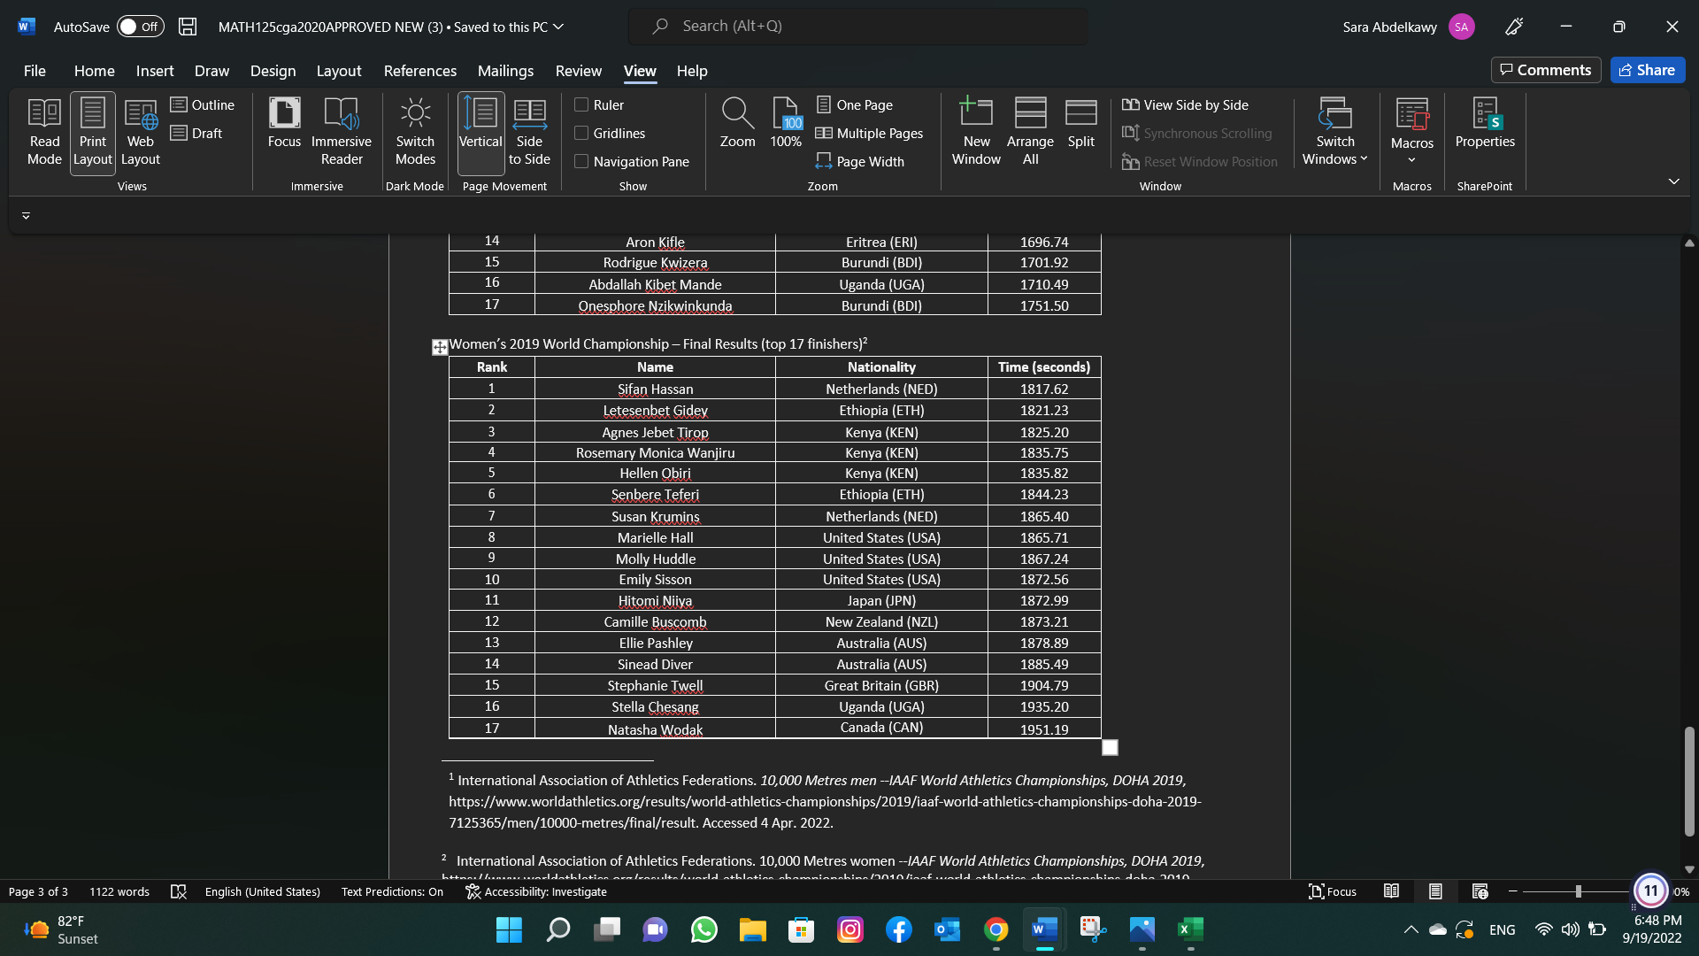Open the References tab
This screenshot has width=1699, height=956.
pyautogui.click(x=419, y=71)
